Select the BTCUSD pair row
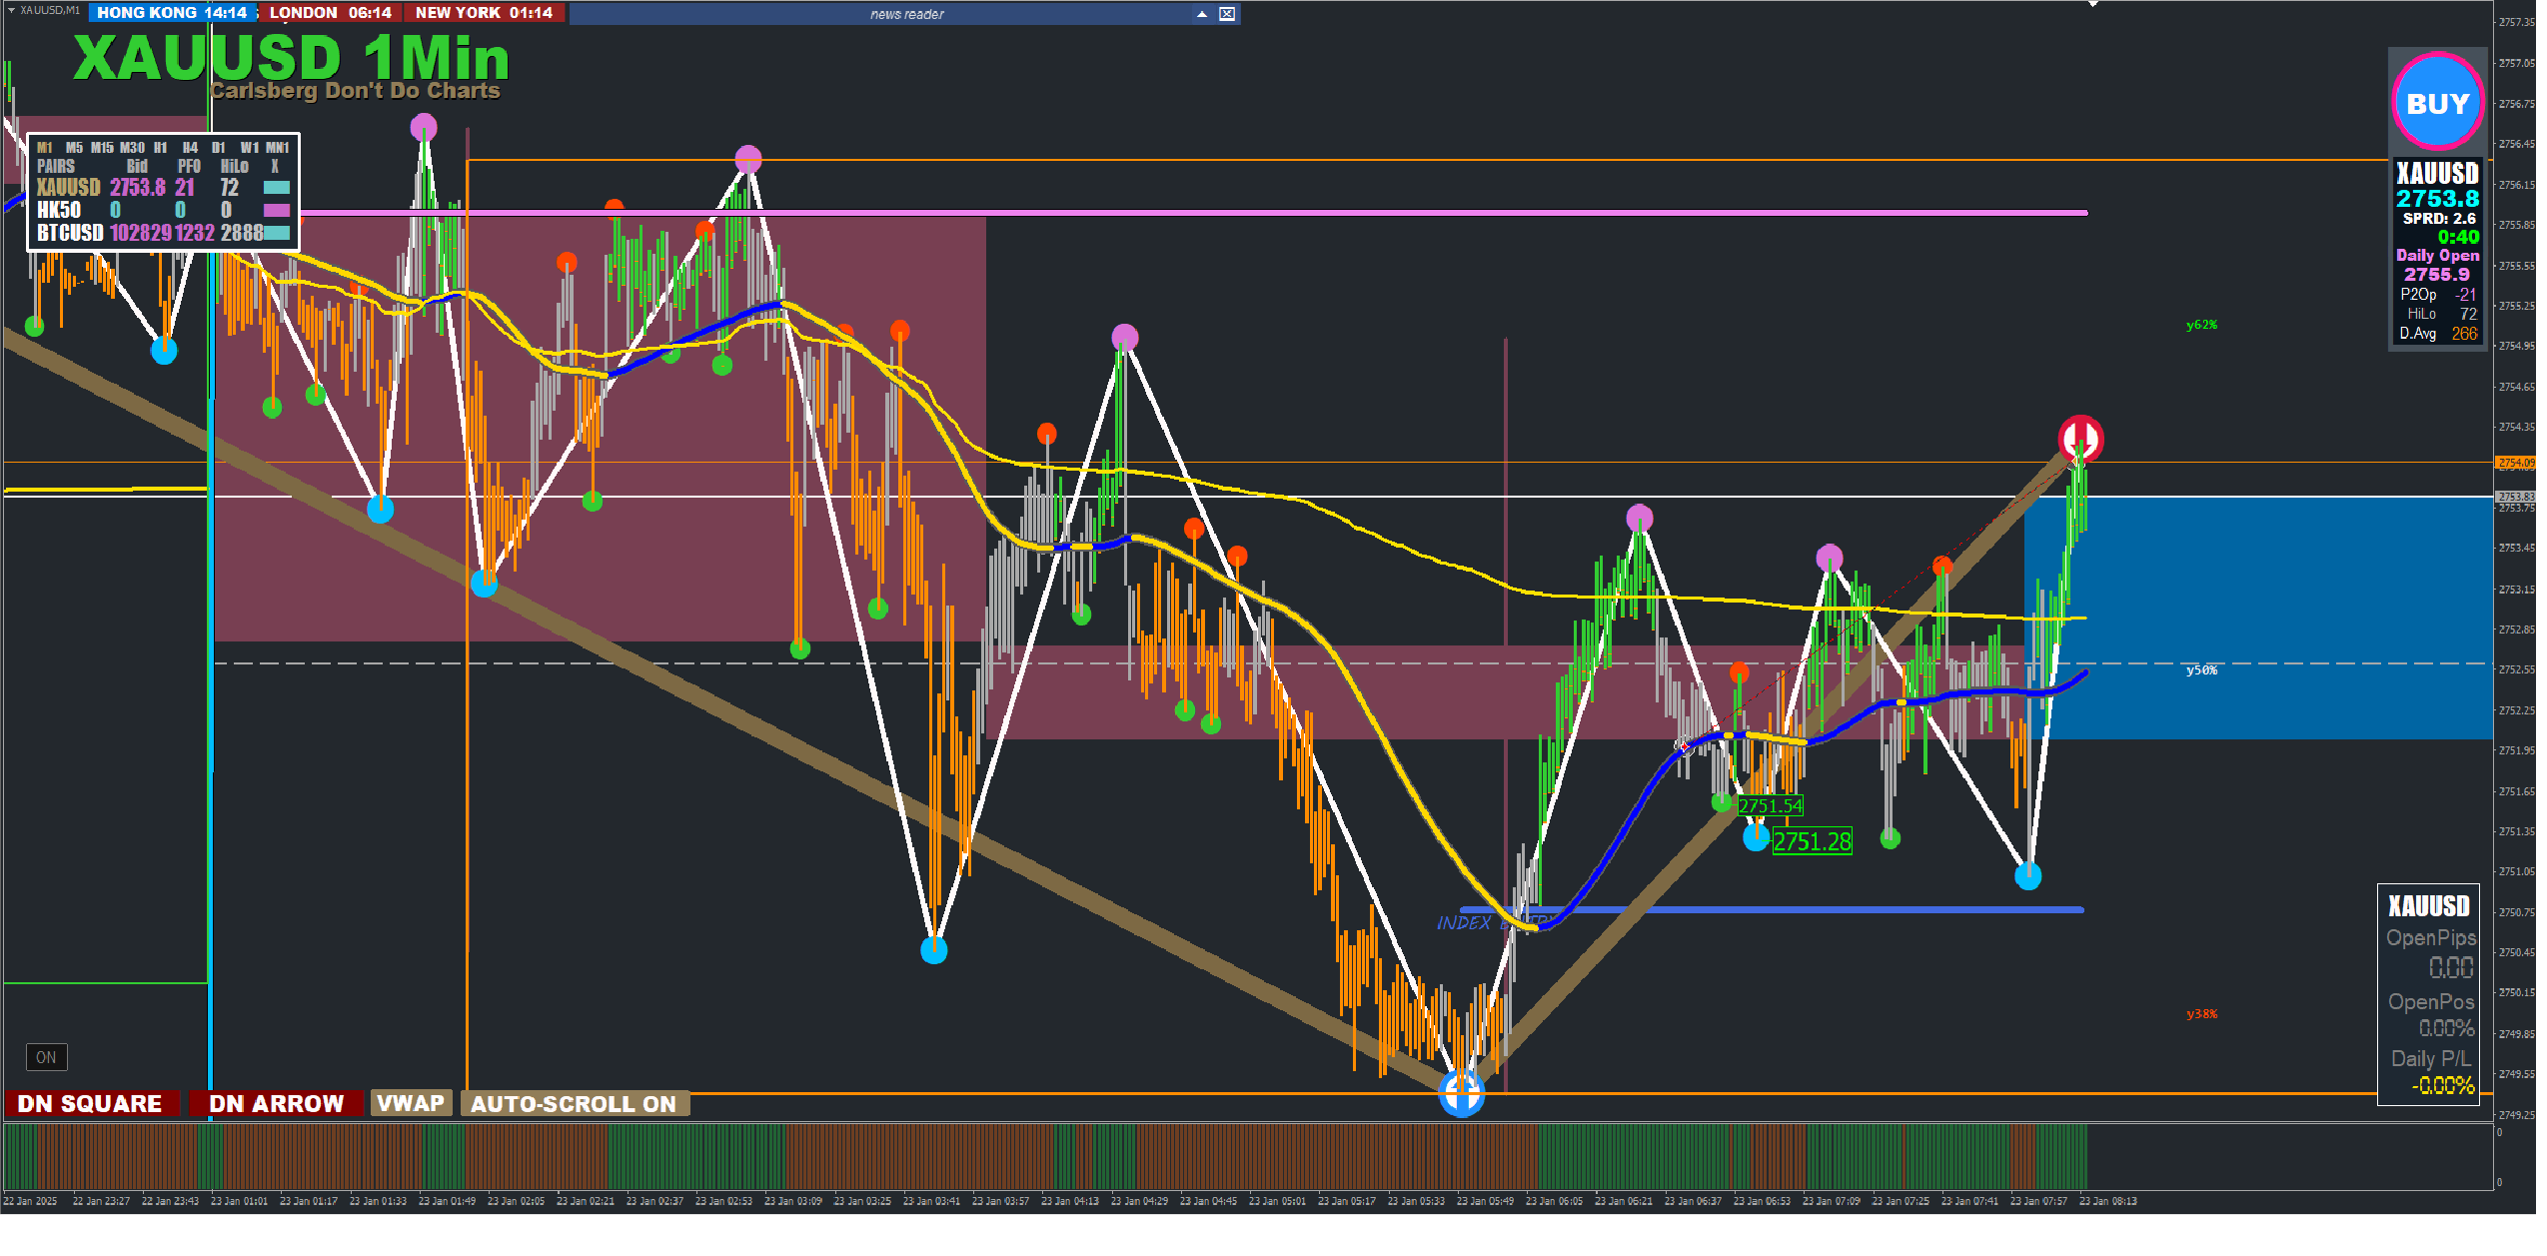Viewport: 2547px width, 1256px height. coord(70,233)
